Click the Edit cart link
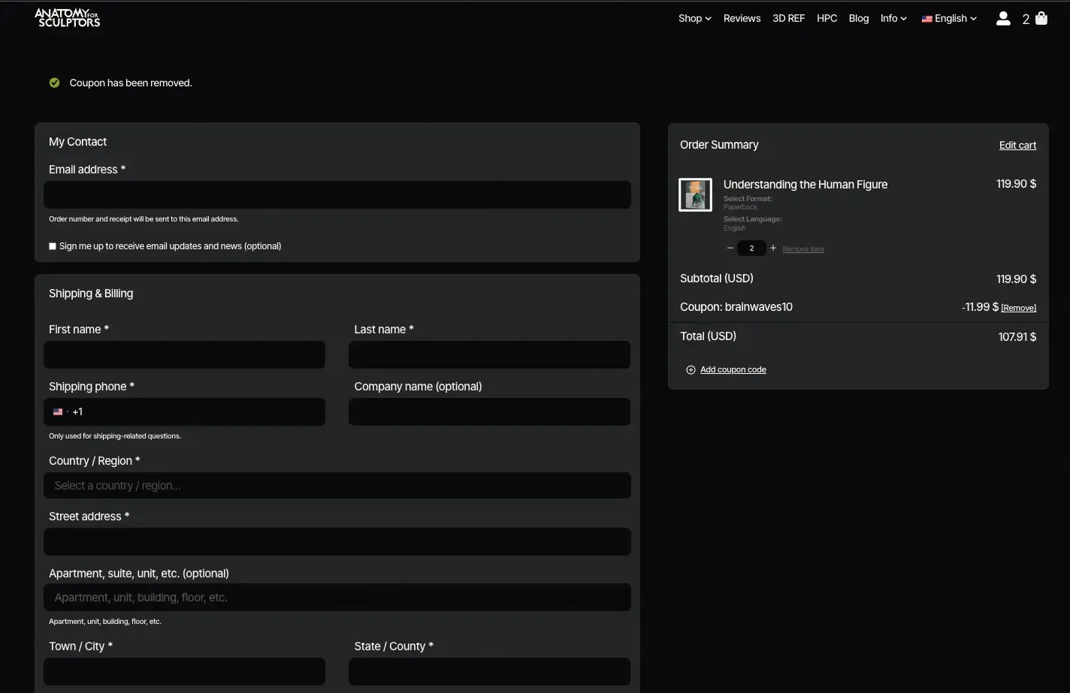 1017,145
